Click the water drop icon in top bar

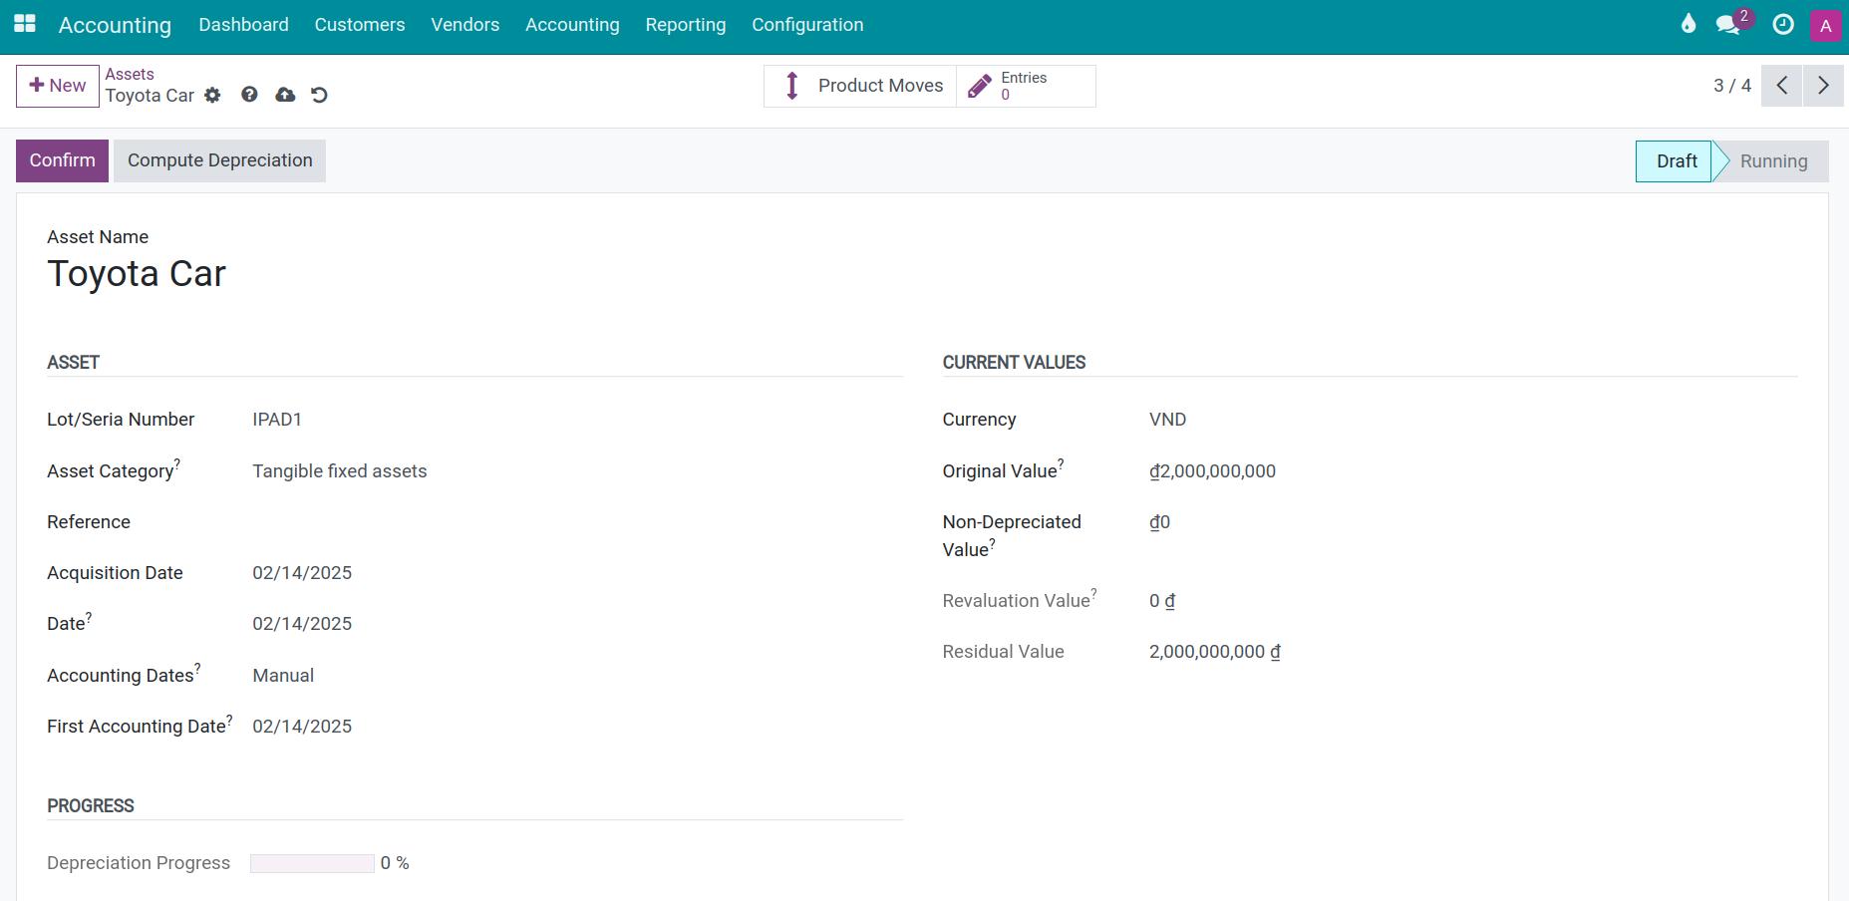pos(1688,24)
